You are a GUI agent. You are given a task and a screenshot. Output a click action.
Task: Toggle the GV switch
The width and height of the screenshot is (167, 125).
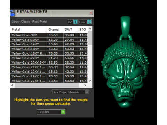(72, 22)
